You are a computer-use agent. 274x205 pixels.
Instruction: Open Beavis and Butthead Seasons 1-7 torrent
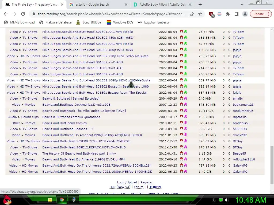[x=68, y=129]
